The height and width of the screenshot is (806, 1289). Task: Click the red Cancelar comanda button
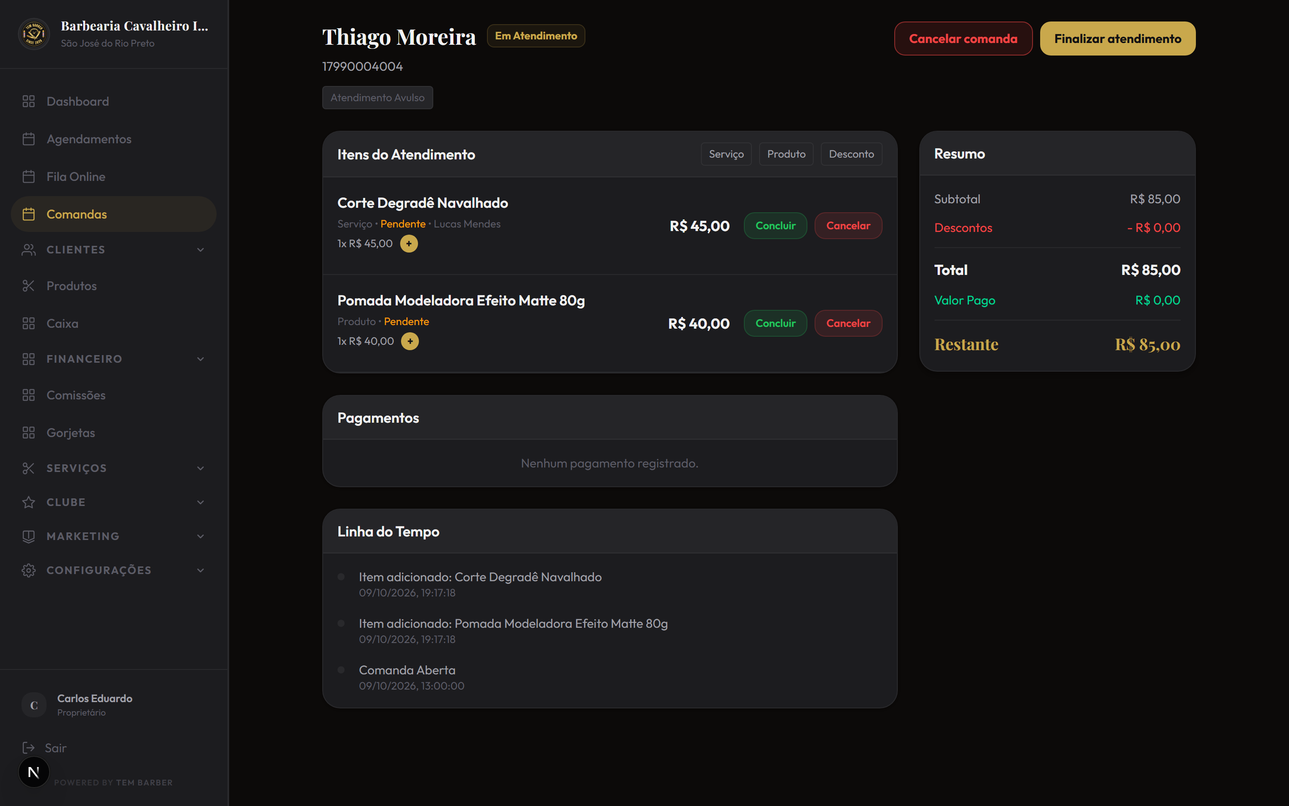(963, 39)
